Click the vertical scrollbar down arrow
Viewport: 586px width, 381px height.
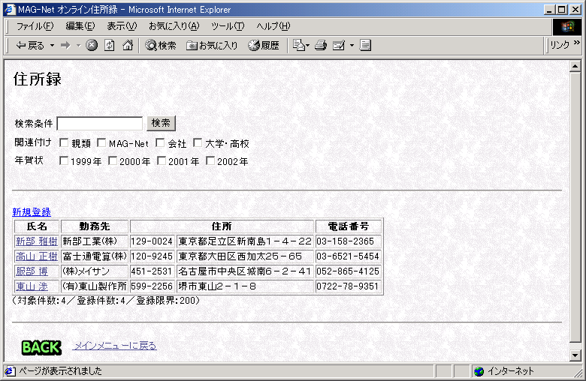pos(575,355)
